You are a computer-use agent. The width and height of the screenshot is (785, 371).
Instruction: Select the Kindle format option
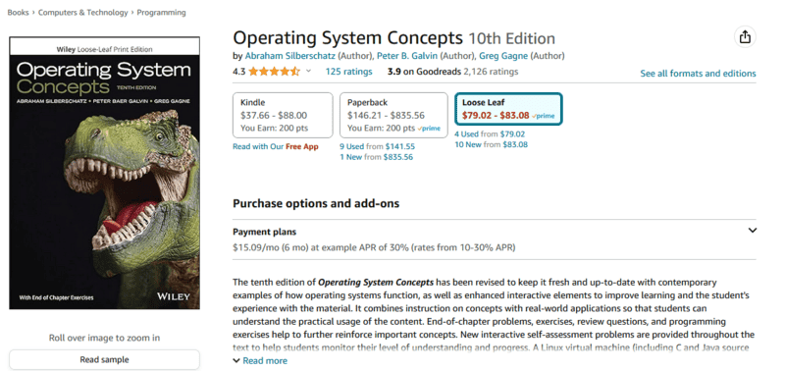coord(283,115)
